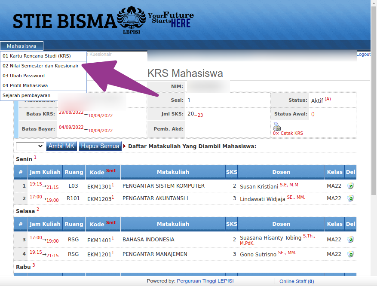377x286 pixels.
Task: Click the vertical page scrollbar
Action: coord(374,101)
